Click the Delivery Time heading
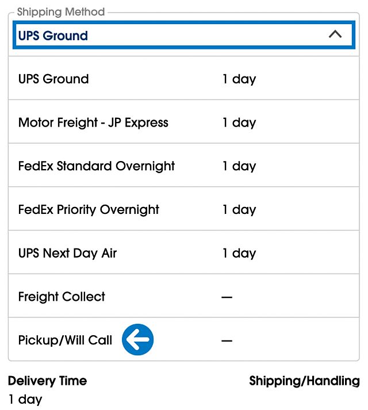The image size is (368, 410). (47, 381)
